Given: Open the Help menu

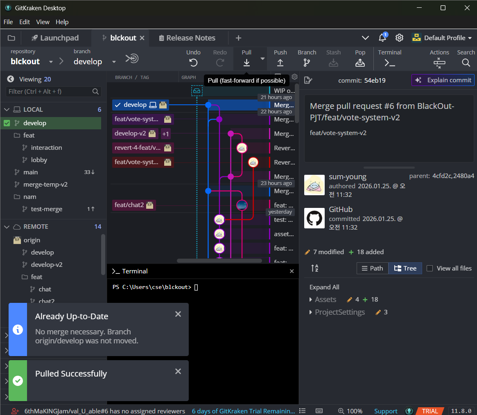Looking at the screenshot, I should [x=62, y=22].
